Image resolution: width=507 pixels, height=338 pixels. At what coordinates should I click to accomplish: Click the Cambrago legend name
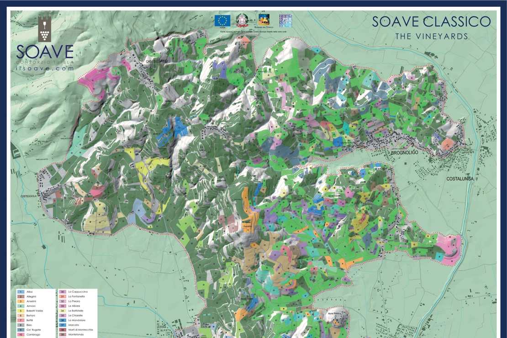coord(33,334)
